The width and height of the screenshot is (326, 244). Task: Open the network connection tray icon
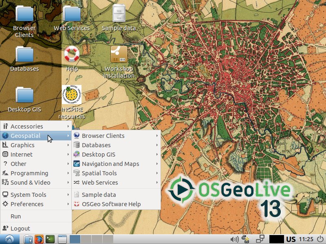(260, 239)
